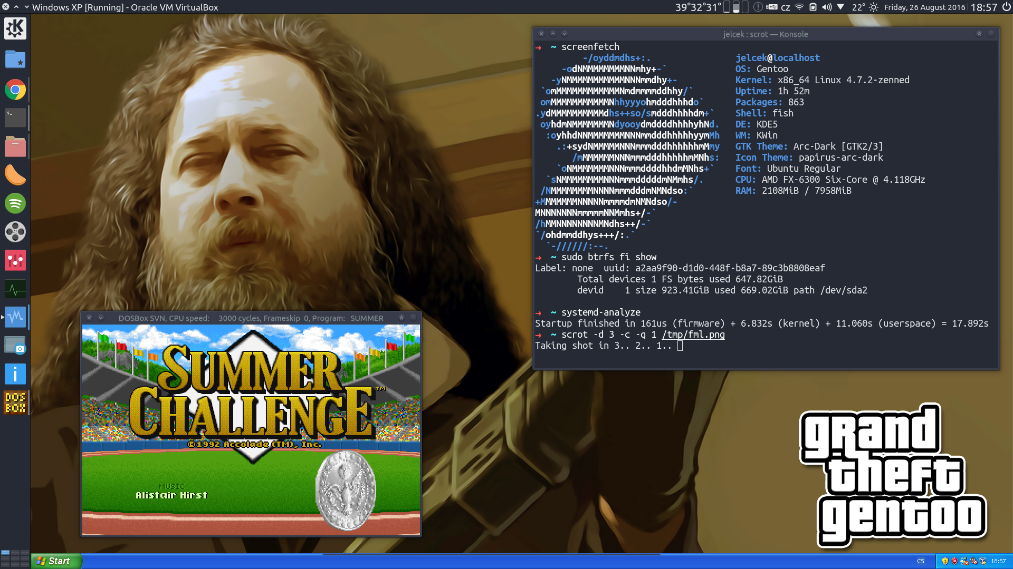Open the blue info application icon

pyautogui.click(x=15, y=374)
